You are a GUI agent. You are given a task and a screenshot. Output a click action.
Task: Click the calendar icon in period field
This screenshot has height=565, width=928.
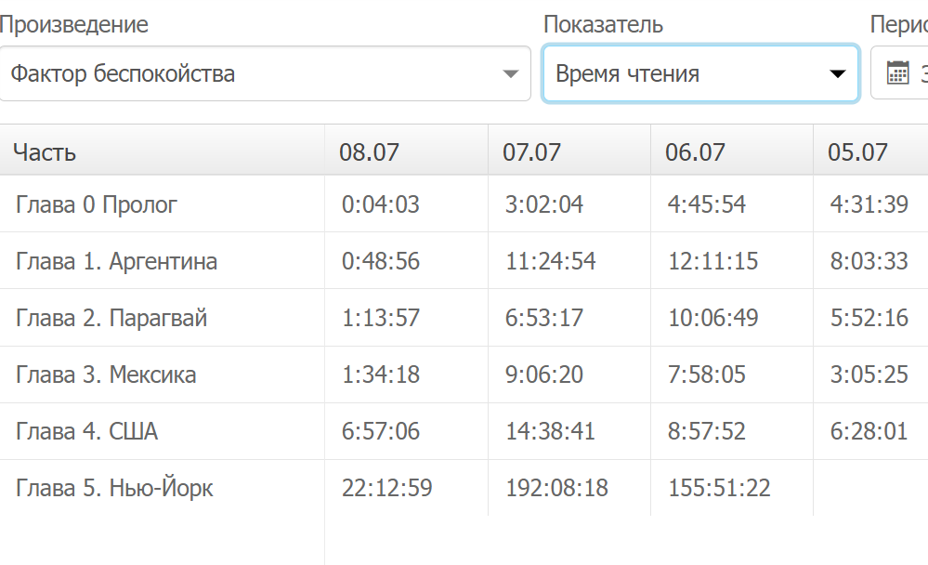[x=897, y=73]
